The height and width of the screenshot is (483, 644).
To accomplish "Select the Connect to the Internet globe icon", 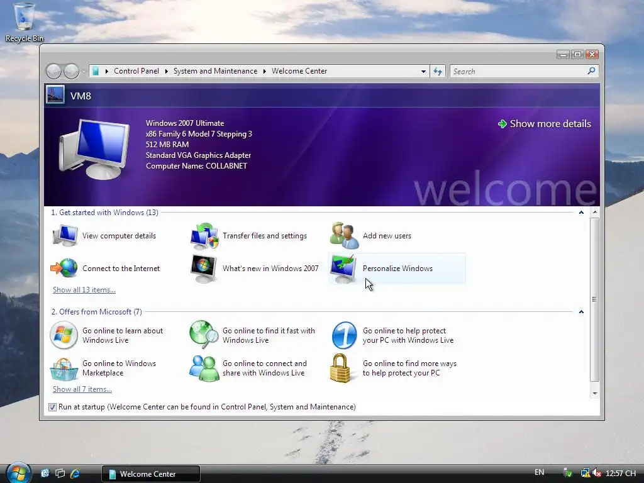I will pos(64,268).
